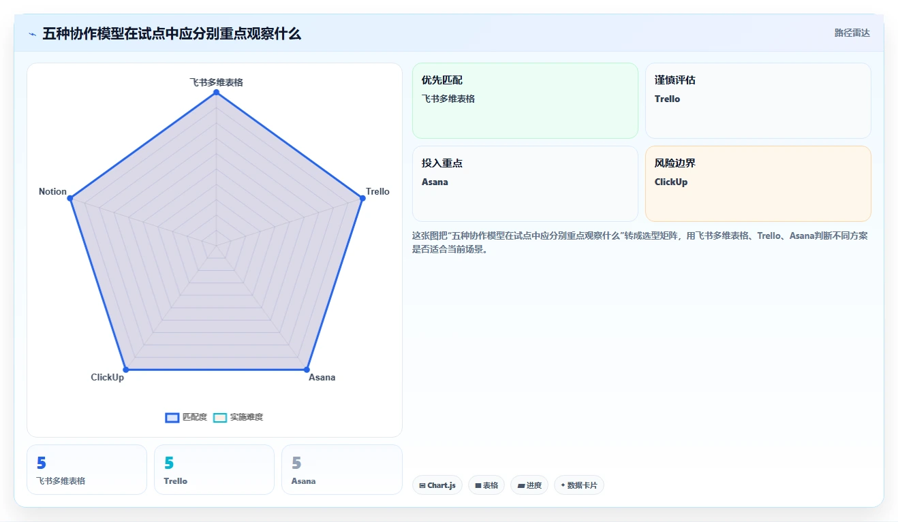Viewport: 898px width, 522px height.
Task: Select the stat card labeled Trello
Action: pos(214,470)
